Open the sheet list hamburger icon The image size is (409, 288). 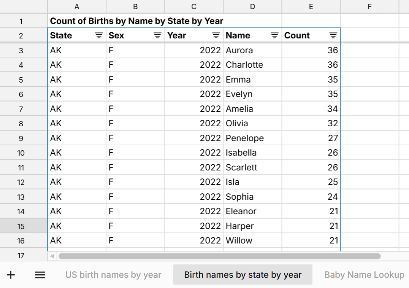(x=40, y=275)
